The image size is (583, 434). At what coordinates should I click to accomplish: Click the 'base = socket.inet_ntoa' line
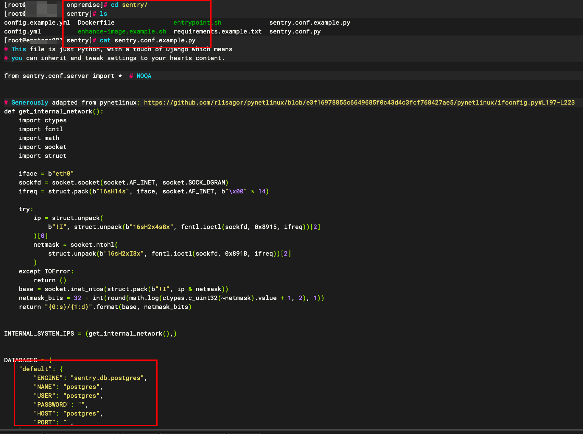[x=123, y=289]
